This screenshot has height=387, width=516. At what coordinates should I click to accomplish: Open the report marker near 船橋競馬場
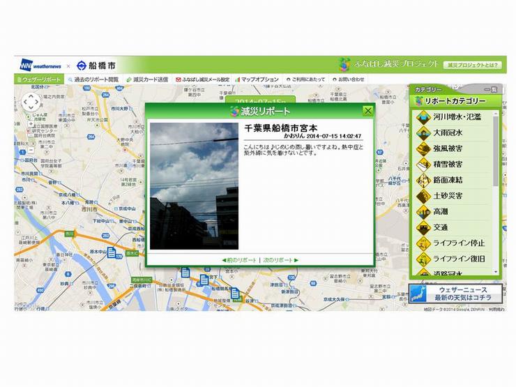pos(235,293)
